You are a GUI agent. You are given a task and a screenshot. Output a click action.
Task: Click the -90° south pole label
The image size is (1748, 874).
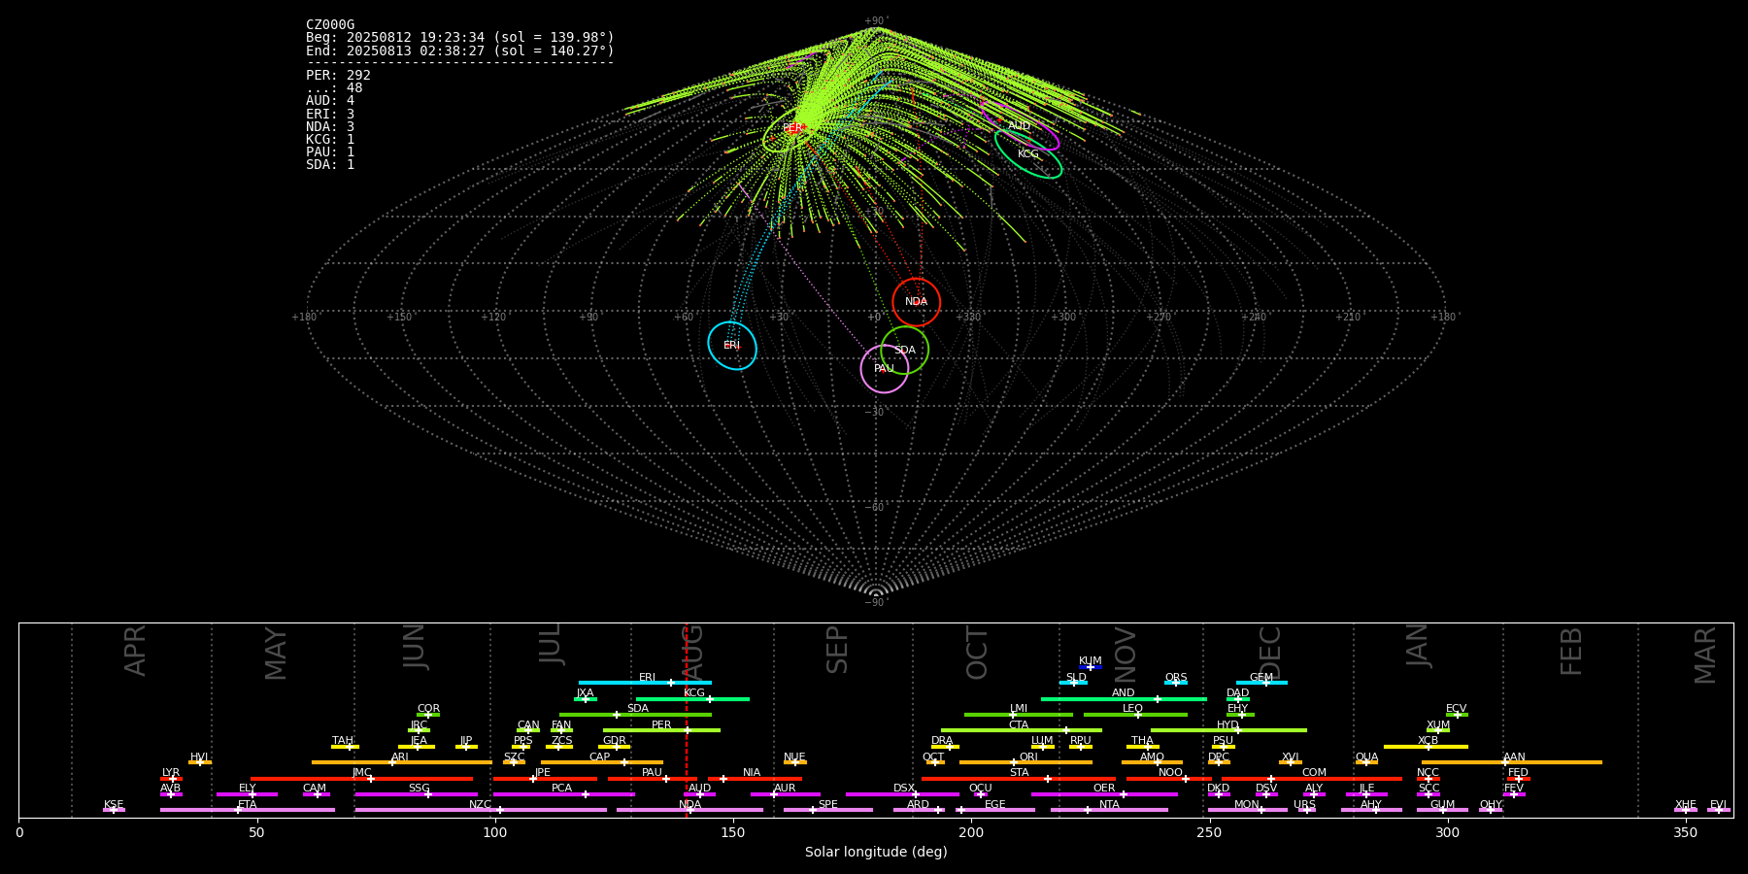875,603
